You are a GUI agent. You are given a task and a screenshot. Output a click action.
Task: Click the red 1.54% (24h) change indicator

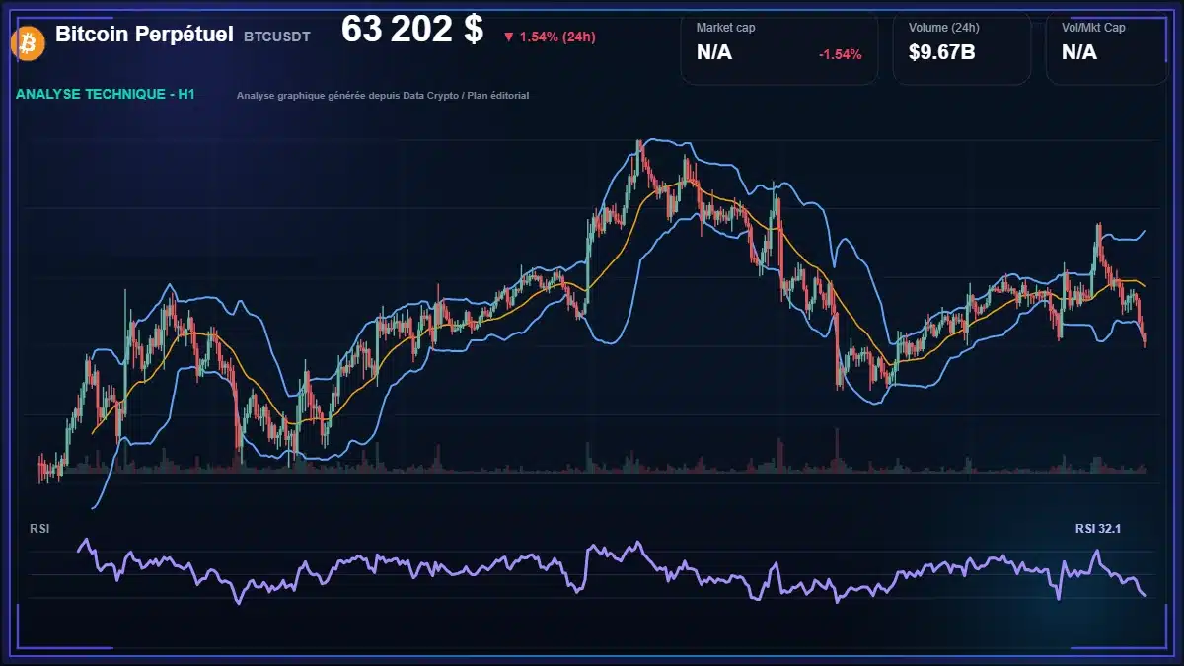[x=549, y=37]
